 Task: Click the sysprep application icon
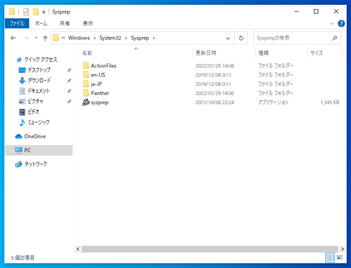click(86, 102)
